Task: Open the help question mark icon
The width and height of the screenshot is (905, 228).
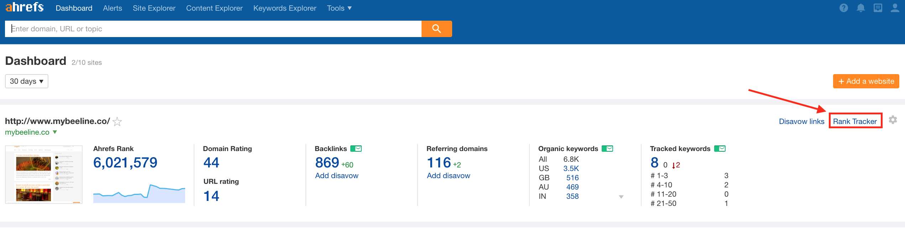Action: pos(843,8)
